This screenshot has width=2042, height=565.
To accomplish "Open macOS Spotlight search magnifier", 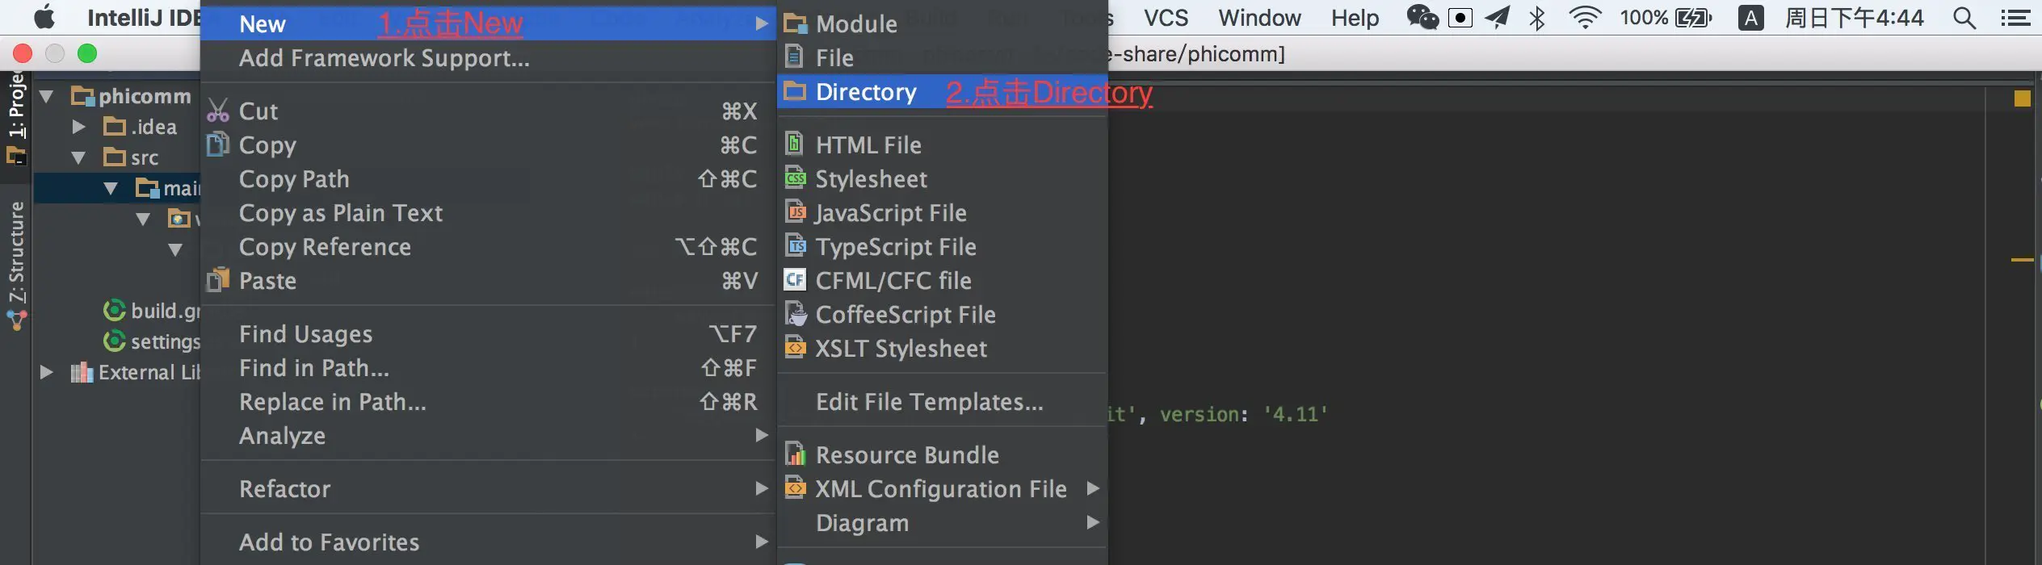I will (x=1964, y=18).
